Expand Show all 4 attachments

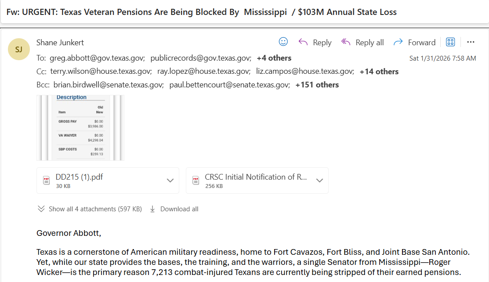coord(90,209)
